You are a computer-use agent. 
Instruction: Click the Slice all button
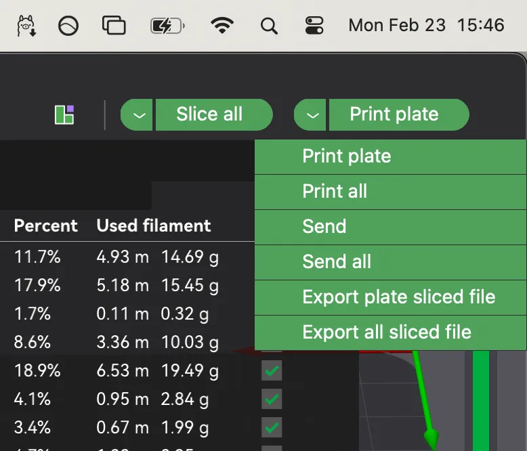[x=214, y=114]
